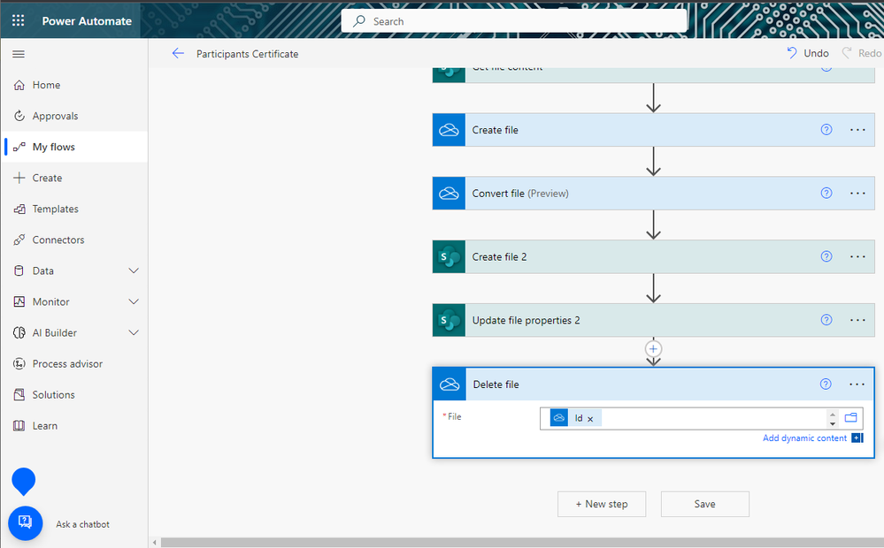Collapse the left navigation hamburger menu
The image size is (884, 548).
19,54
